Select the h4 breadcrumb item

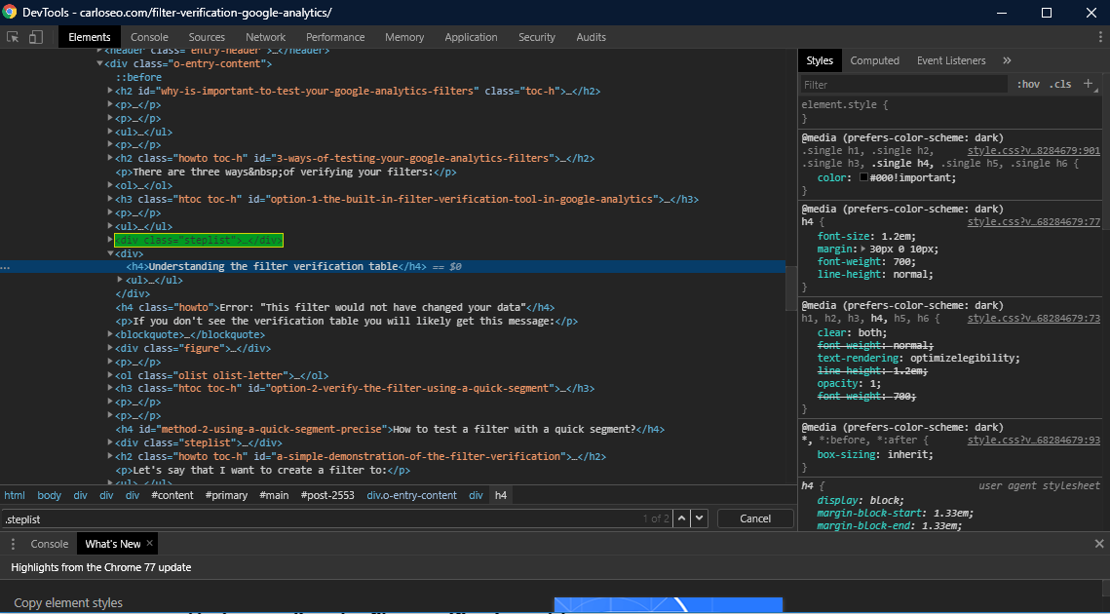tap(501, 495)
